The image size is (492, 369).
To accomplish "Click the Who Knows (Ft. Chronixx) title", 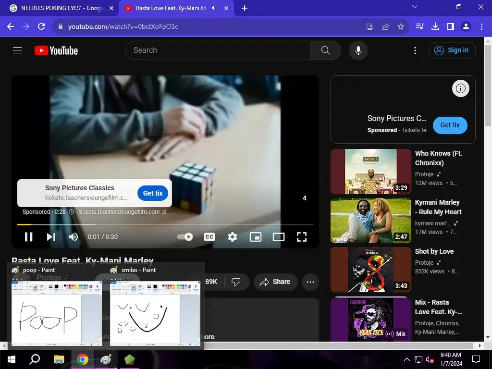I will point(438,158).
